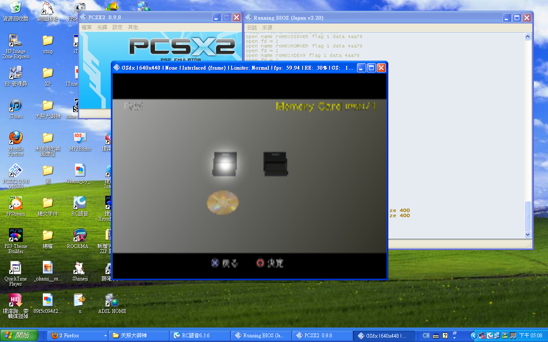Select the dark memory card icon in GSdx
The image size is (548, 342).
tap(275, 164)
